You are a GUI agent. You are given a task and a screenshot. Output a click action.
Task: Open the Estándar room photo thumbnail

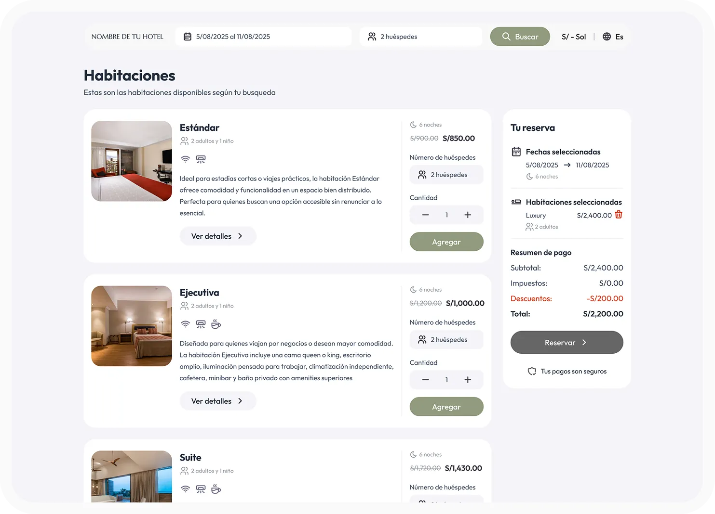[x=132, y=161]
